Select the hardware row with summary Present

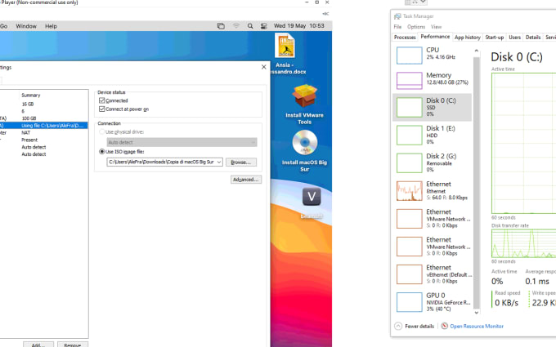(44, 140)
